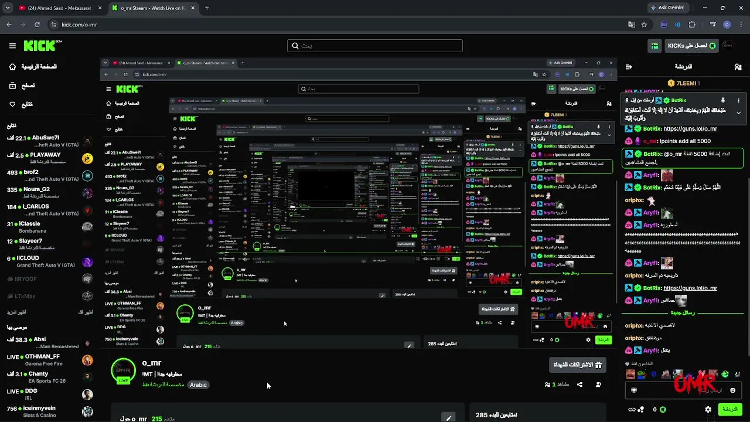750x422 pixels.
Task: Click the o_mr username on the !points chat message
Action: [x=650, y=141]
